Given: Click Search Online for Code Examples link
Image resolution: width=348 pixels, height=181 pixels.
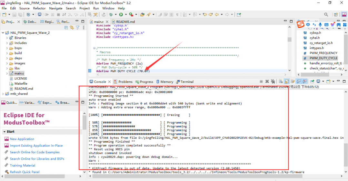Looking at the screenshot, I should 35,152.
